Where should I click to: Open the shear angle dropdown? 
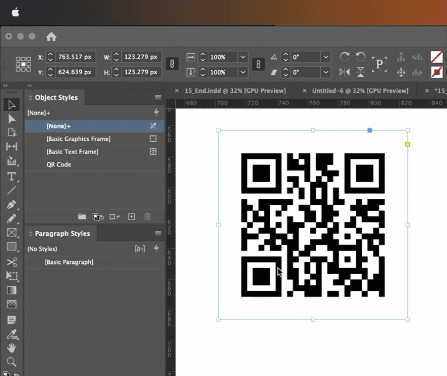pos(326,72)
